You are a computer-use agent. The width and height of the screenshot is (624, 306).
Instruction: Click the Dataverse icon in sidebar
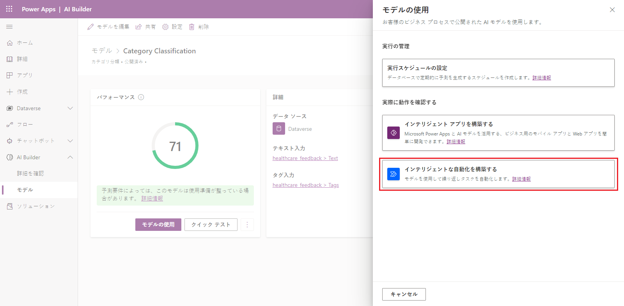point(10,108)
